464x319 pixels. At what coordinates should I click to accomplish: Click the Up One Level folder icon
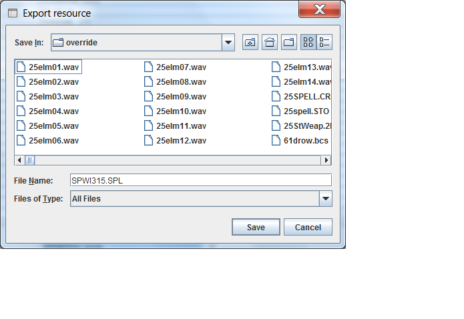coord(250,43)
